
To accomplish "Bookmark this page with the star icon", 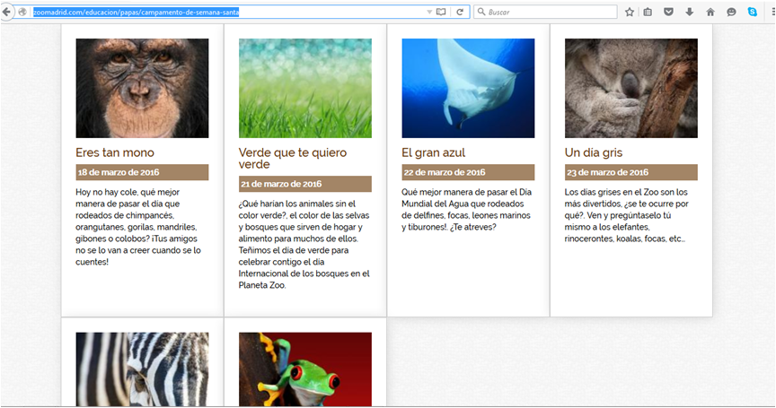I will 630,12.
